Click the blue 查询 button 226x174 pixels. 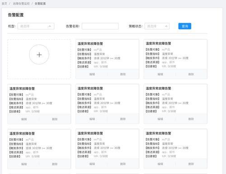pos(185,26)
